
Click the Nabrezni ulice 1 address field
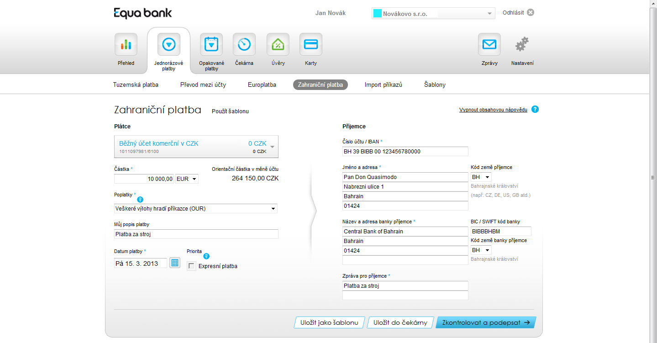pyautogui.click(x=405, y=187)
